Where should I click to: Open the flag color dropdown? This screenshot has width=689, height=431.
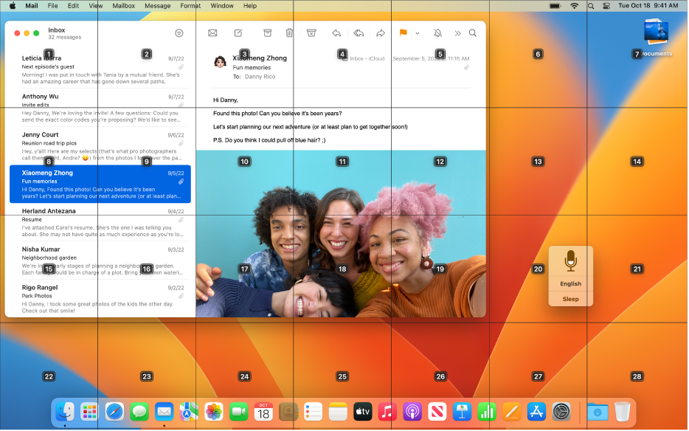click(x=417, y=33)
